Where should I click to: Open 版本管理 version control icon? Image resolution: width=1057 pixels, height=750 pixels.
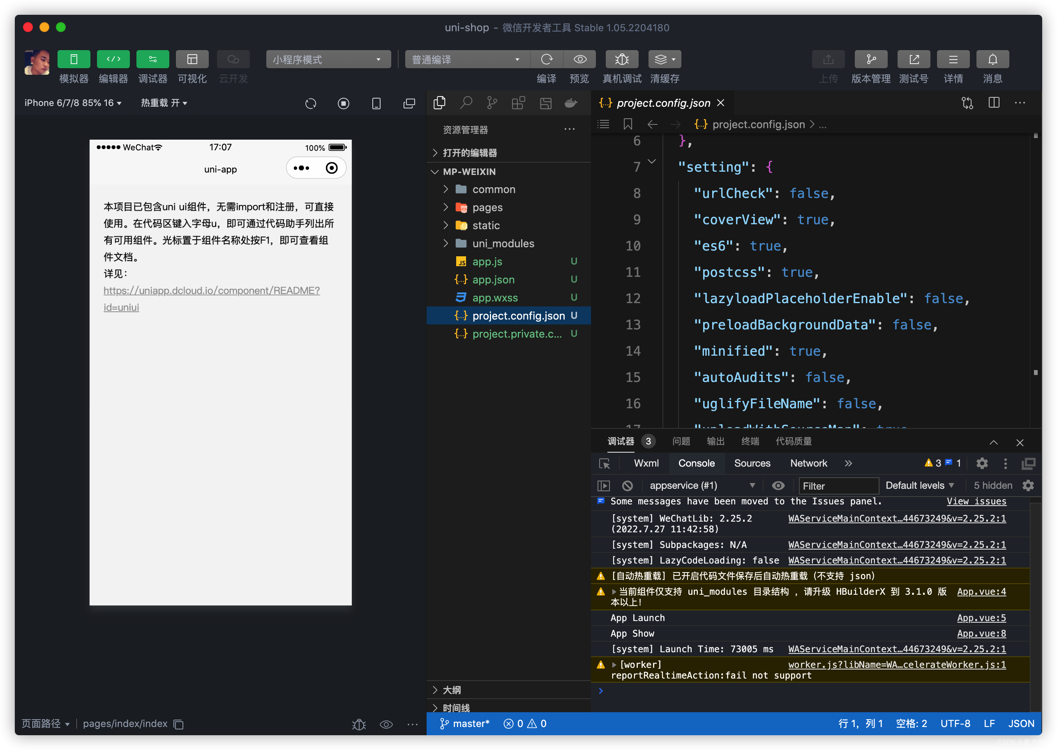click(x=871, y=59)
